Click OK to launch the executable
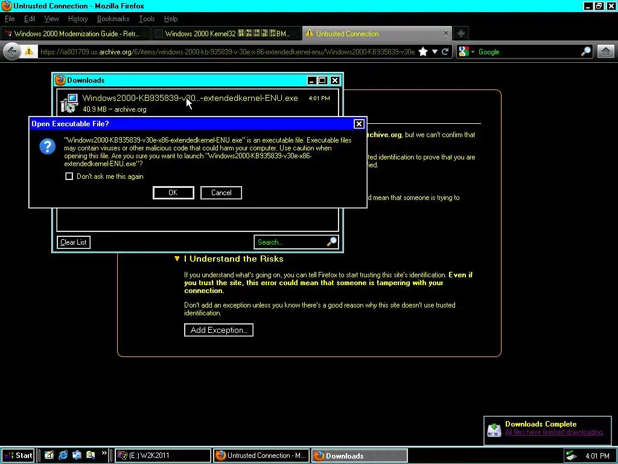Screen dimensions: 618x464 [x=173, y=193]
